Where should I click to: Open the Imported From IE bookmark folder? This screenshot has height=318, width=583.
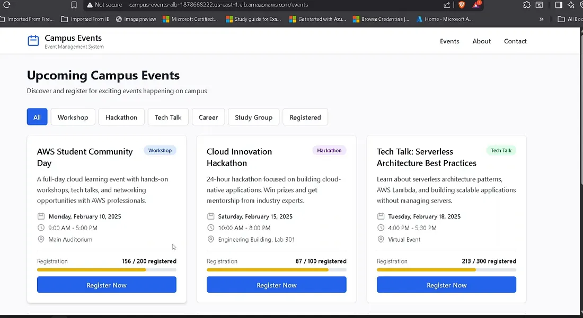click(x=85, y=19)
